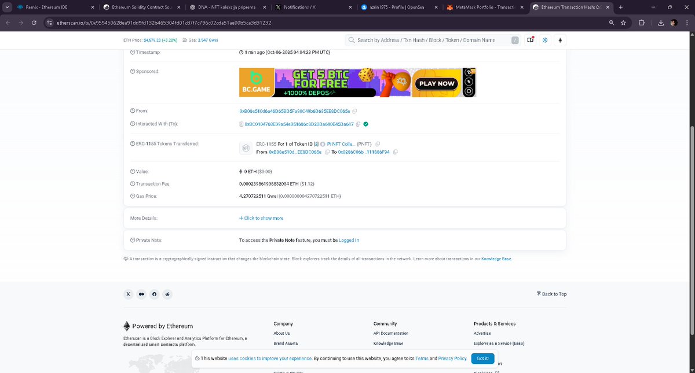Open the Terms link in cookie banner
695x373 pixels.
(x=422, y=359)
